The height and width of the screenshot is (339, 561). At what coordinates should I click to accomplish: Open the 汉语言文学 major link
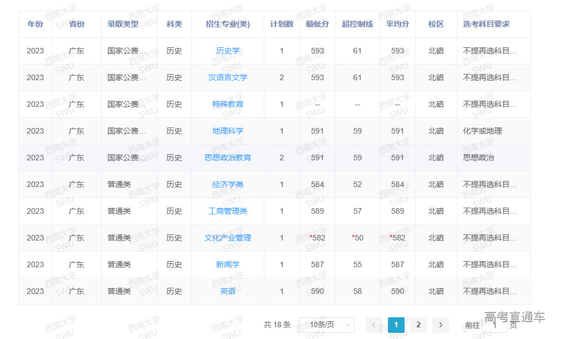[x=228, y=77]
